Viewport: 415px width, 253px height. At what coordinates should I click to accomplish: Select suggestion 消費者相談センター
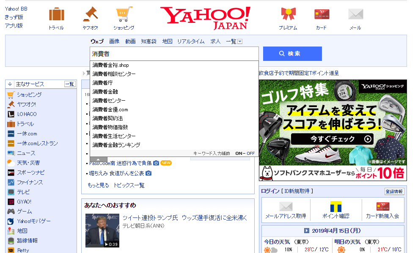pos(174,74)
